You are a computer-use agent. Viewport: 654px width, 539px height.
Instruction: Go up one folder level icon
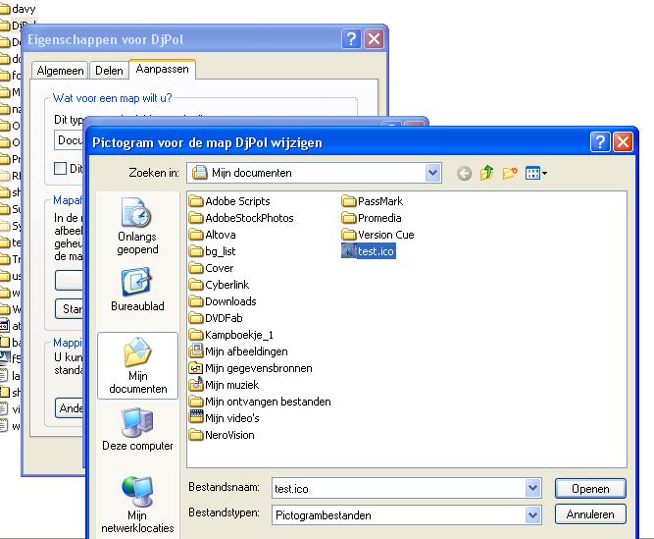pyautogui.click(x=486, y=173)
